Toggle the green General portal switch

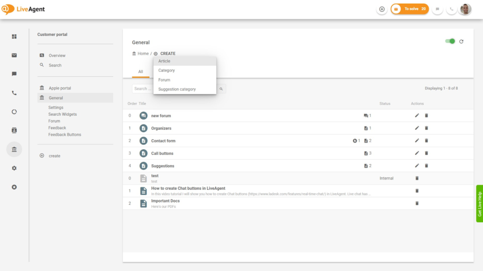[450, 41]
